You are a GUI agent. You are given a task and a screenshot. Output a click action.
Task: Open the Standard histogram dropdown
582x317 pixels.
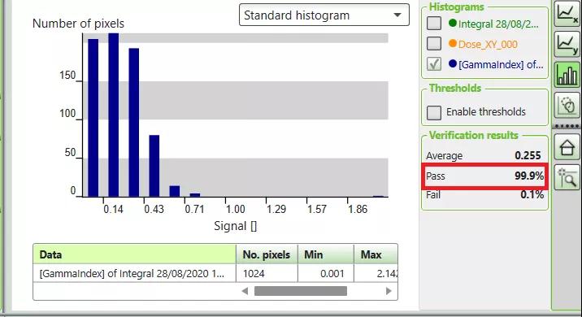click(x=324, y=15)
